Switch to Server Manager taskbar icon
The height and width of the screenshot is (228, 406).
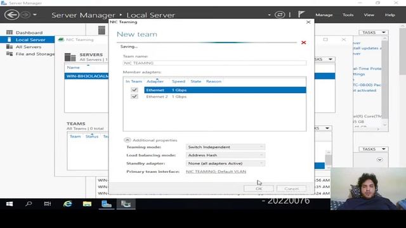click(x=107, y=204)
